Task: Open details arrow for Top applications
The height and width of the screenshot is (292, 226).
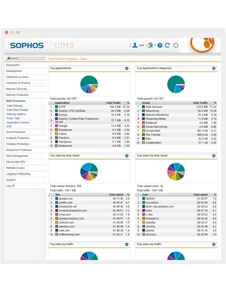Action: tap(127, 68)
